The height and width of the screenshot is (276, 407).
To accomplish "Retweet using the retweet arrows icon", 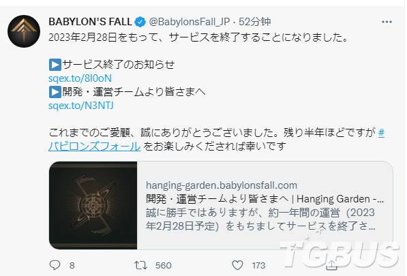I will coord(140,265).
